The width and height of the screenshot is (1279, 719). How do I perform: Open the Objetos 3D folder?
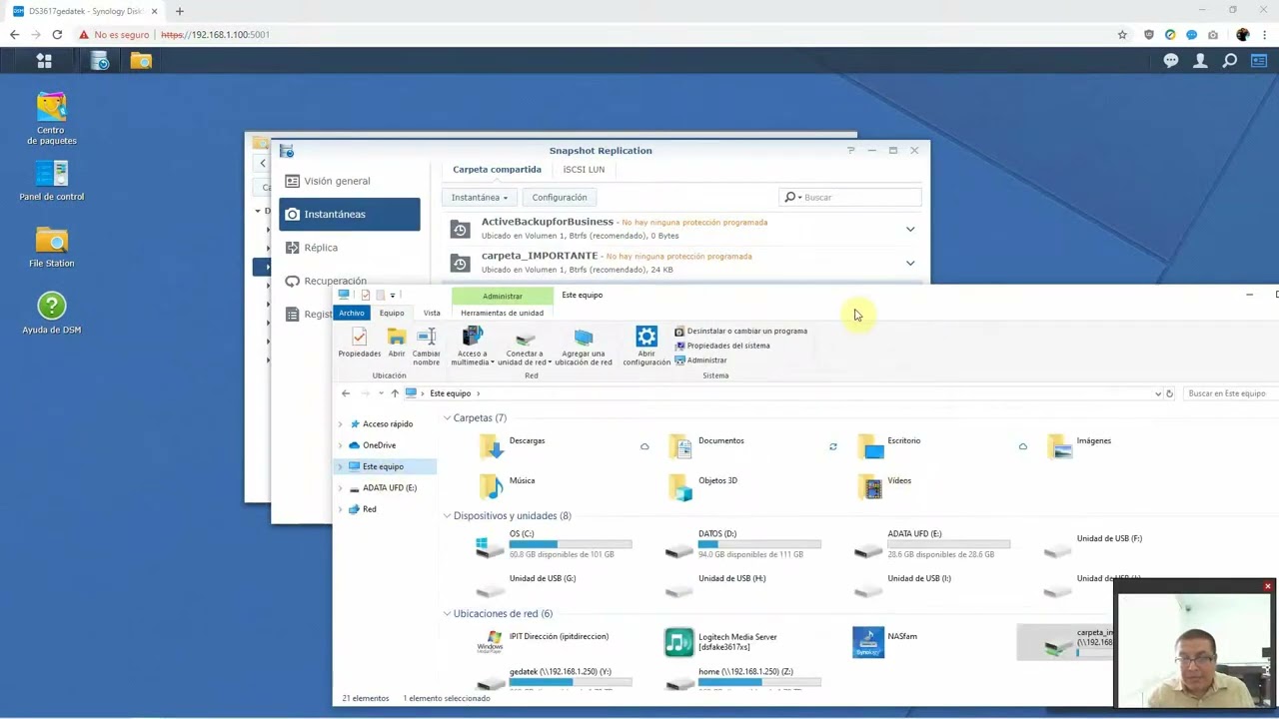pos(703,485)
